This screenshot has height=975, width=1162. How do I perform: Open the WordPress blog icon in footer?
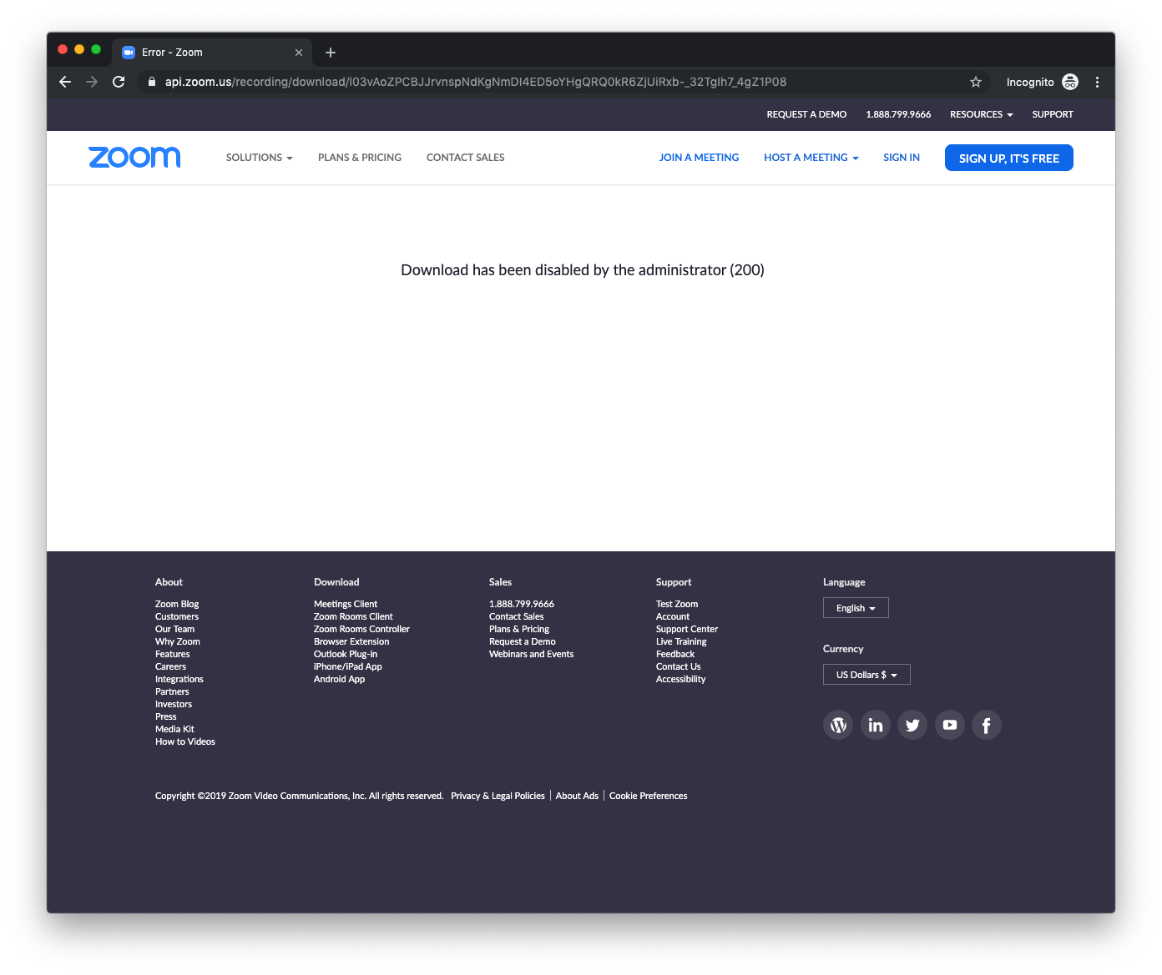coord(838,725)
